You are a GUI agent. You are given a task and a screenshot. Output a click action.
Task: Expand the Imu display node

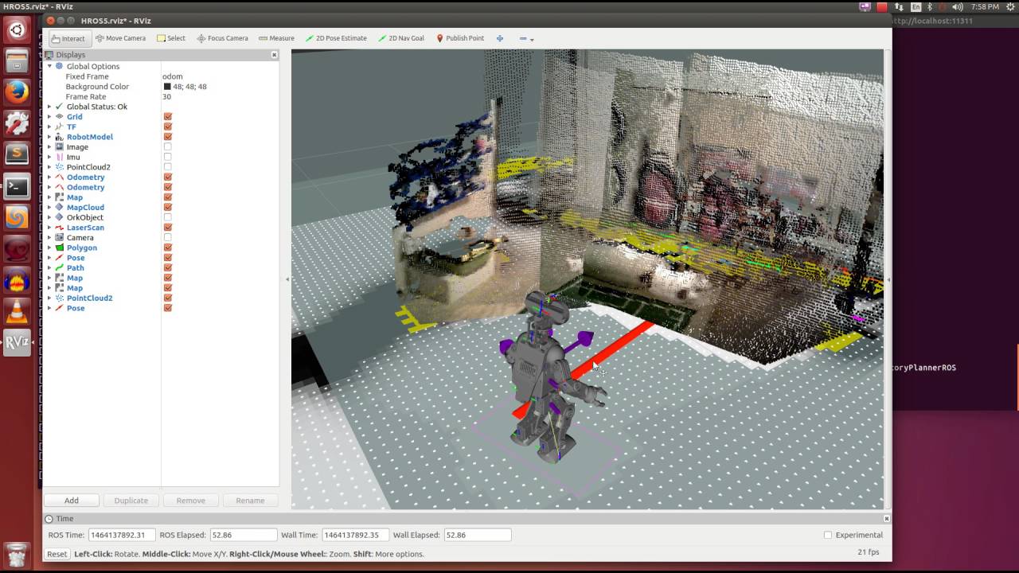(x=49, y=157)
